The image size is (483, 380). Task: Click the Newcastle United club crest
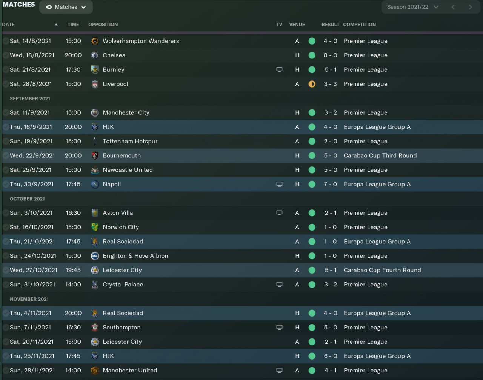coord(95,170)
